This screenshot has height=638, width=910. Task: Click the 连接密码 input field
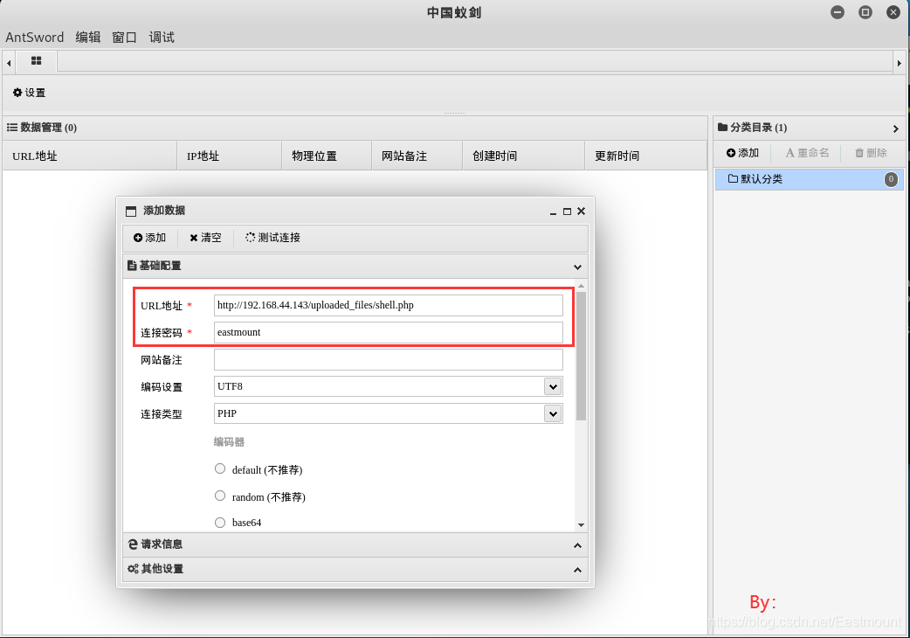click(389, 333)
